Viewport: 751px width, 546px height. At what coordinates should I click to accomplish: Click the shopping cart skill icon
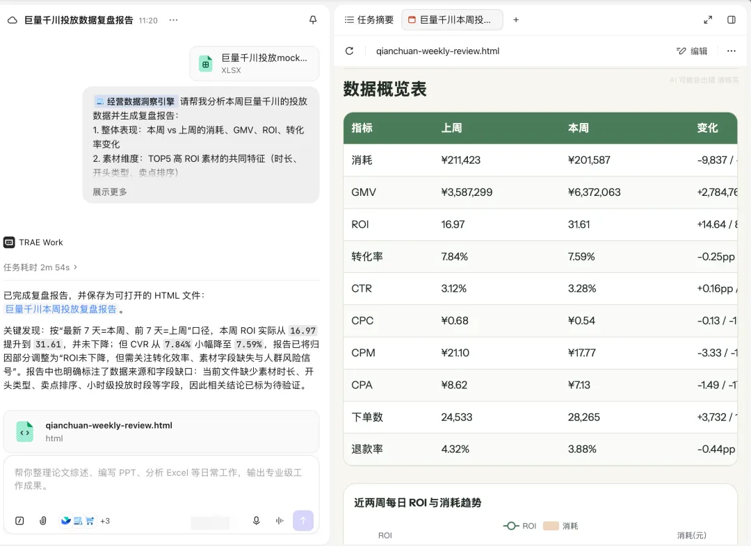click(x=90, y=520)
